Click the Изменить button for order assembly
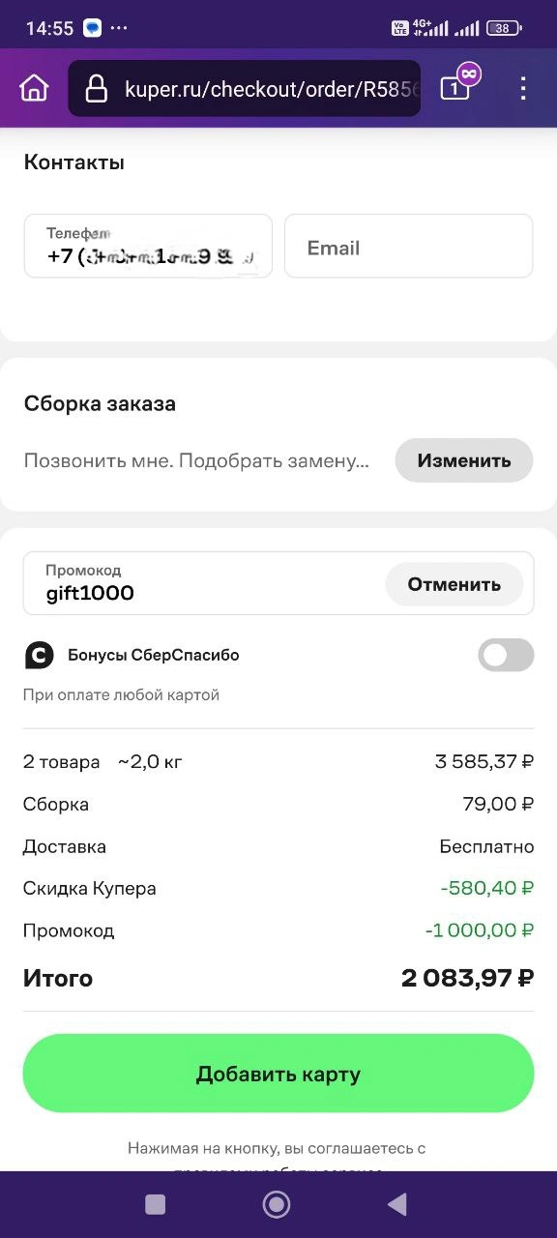This screenshot has height=1238, width=557. (464, 460)
